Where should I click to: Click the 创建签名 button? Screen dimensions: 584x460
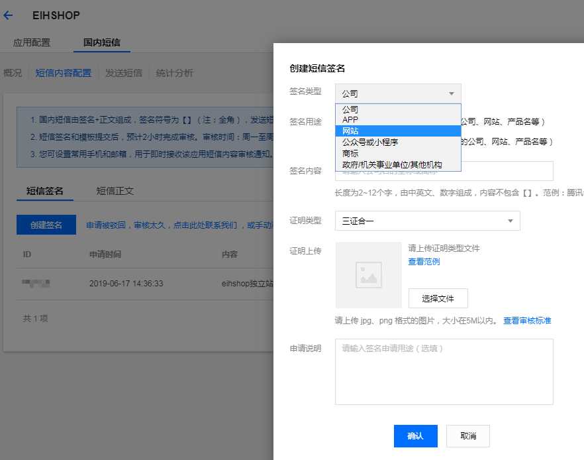pyautogui.click(x=46, y=225)
